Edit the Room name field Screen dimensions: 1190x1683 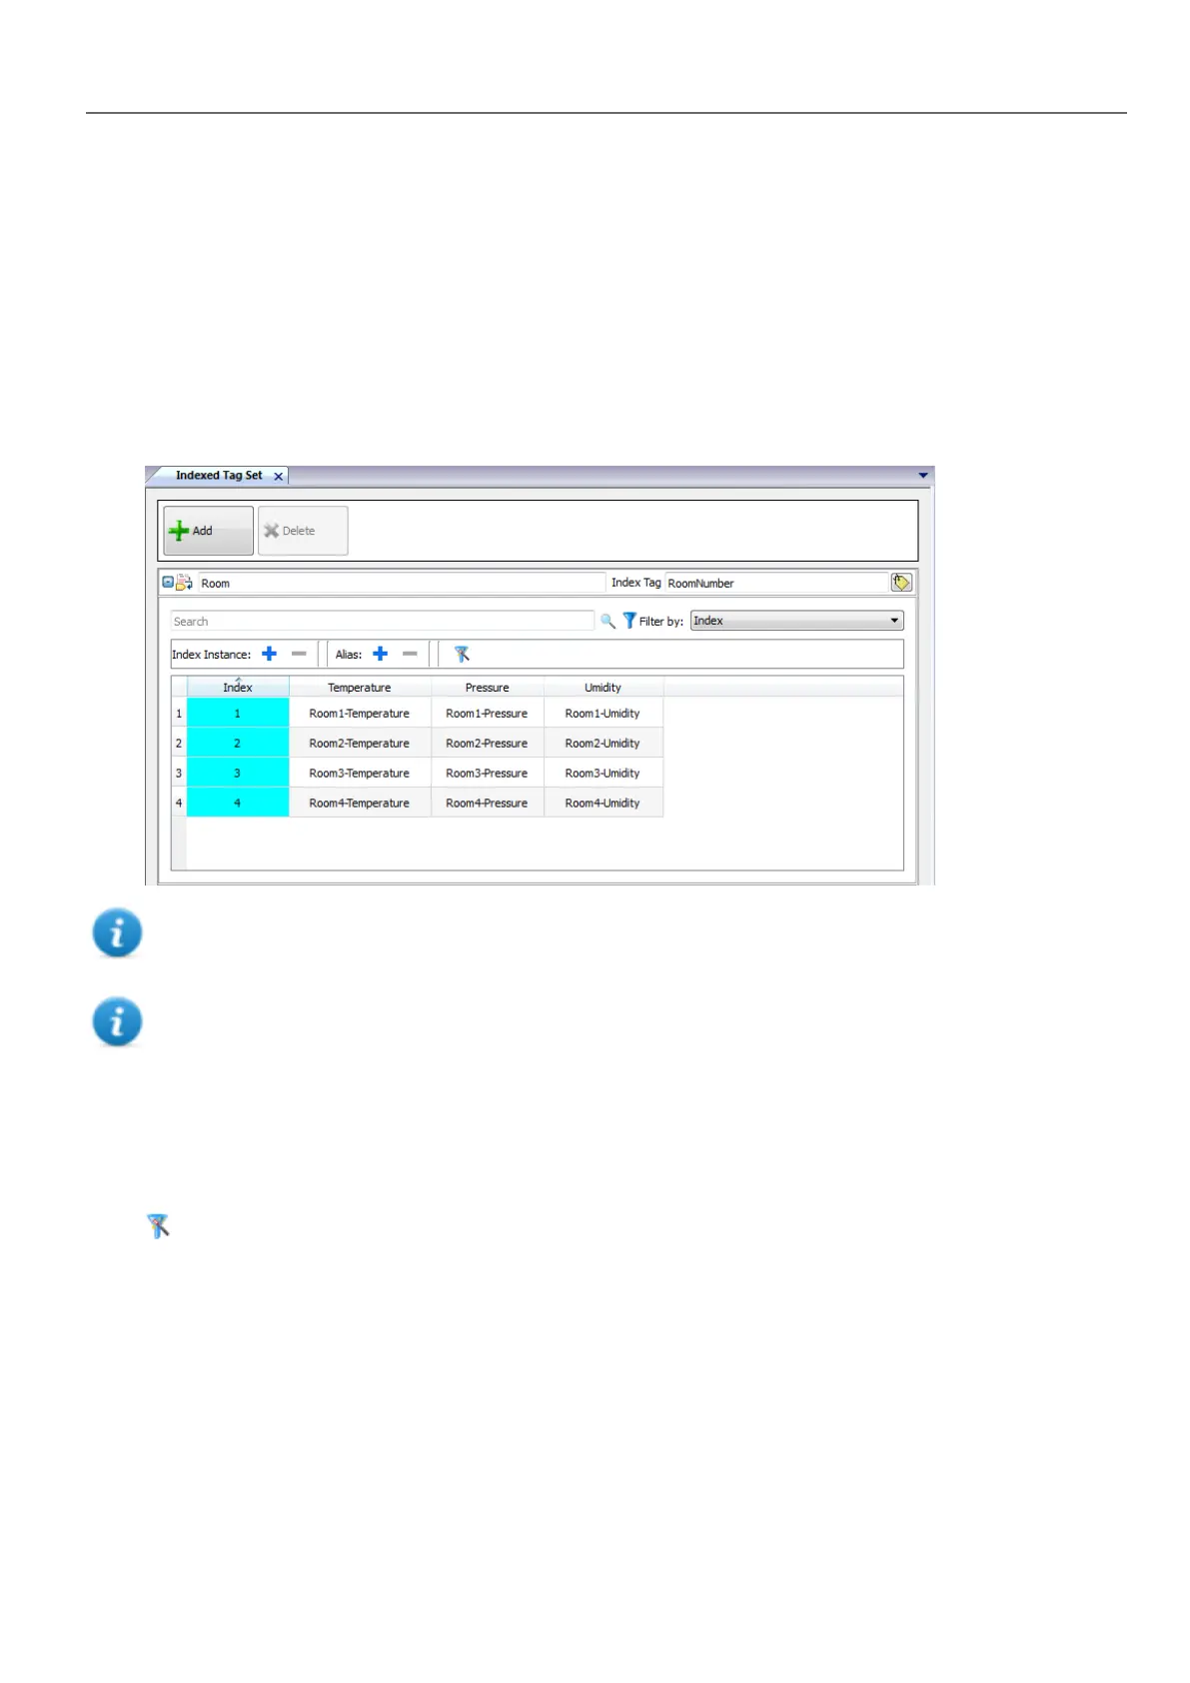tap(403, 583)
